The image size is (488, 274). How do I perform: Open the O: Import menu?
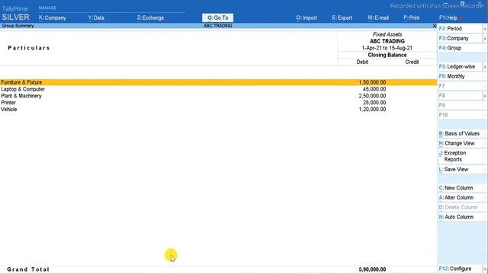[307, 18]
